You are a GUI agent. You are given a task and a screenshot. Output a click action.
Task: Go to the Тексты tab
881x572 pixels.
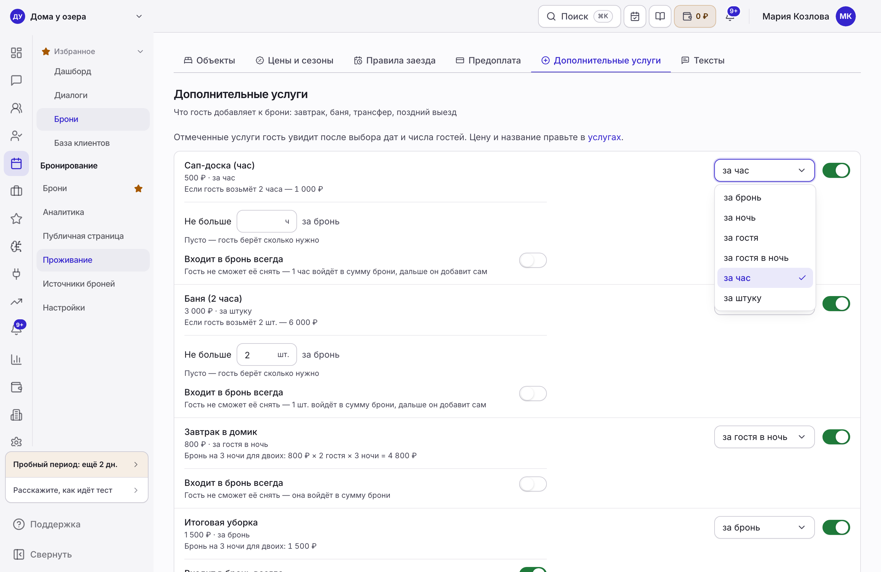[703, 60]
